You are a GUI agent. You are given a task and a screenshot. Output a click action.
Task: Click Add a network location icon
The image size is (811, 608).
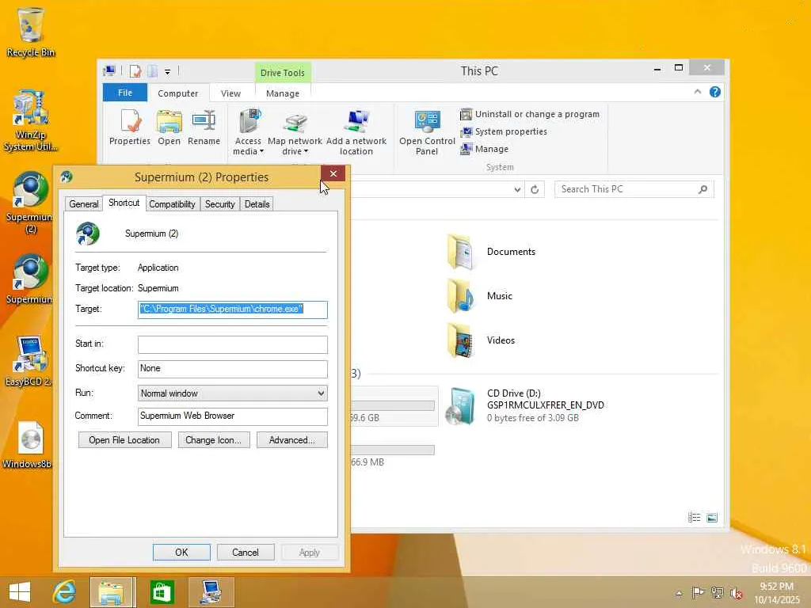coord(356,132)
